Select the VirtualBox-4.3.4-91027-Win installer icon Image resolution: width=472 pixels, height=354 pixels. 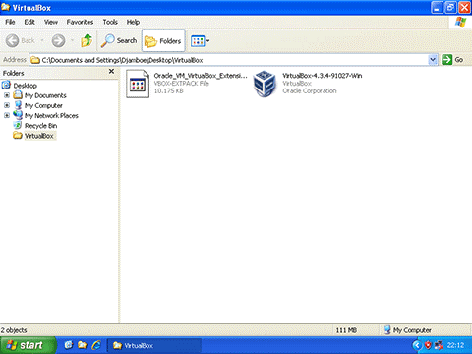pyautogui.click(x=265, y=84)
